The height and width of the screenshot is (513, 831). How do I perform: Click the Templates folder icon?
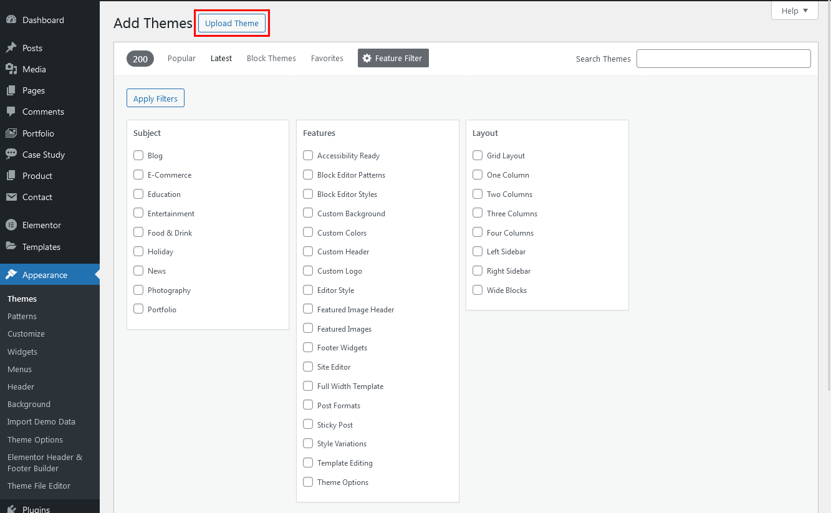11,247
